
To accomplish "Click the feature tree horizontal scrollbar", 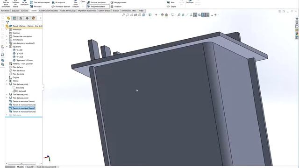I will 21,164.
